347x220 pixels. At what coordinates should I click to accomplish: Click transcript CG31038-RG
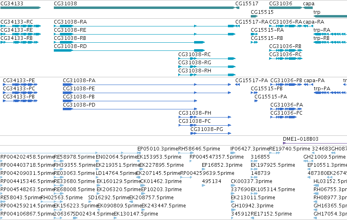pyautogui.click(x=195, y=63)
